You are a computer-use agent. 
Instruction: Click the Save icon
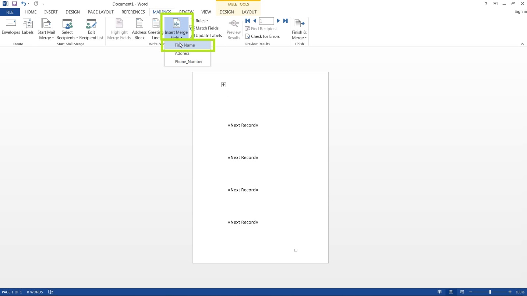[14, 4]
